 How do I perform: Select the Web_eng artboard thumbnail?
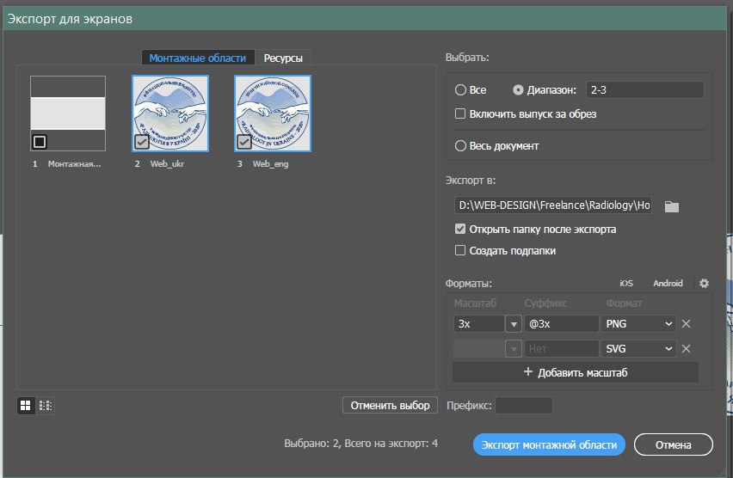(x=273, y=113)
